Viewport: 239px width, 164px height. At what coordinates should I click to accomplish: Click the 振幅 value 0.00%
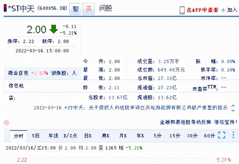coord(228,61)
